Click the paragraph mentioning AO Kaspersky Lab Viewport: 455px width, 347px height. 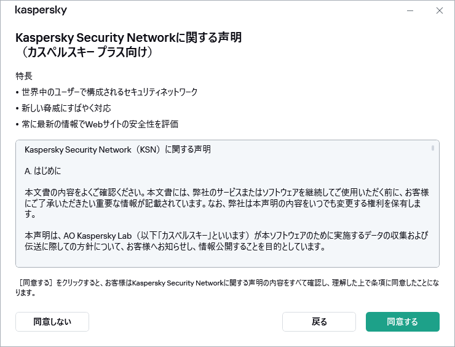(x=226, y=241)
